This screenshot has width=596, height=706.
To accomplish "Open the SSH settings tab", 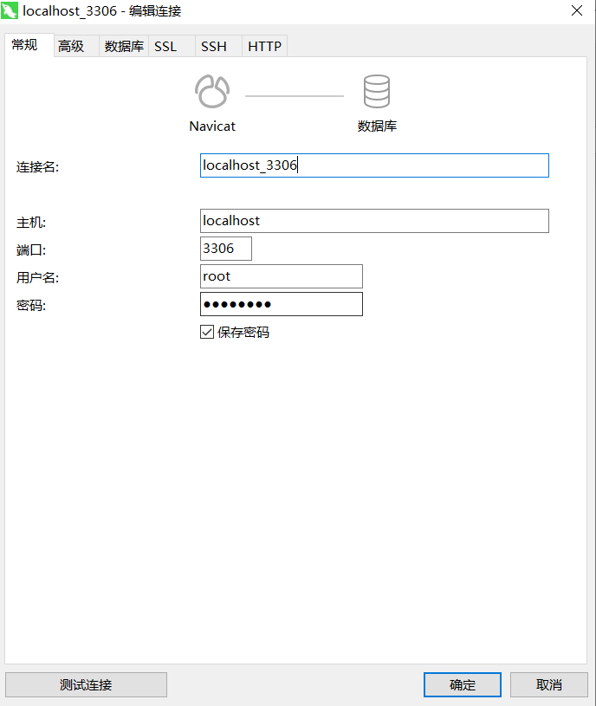I will [x=214, y=47].
